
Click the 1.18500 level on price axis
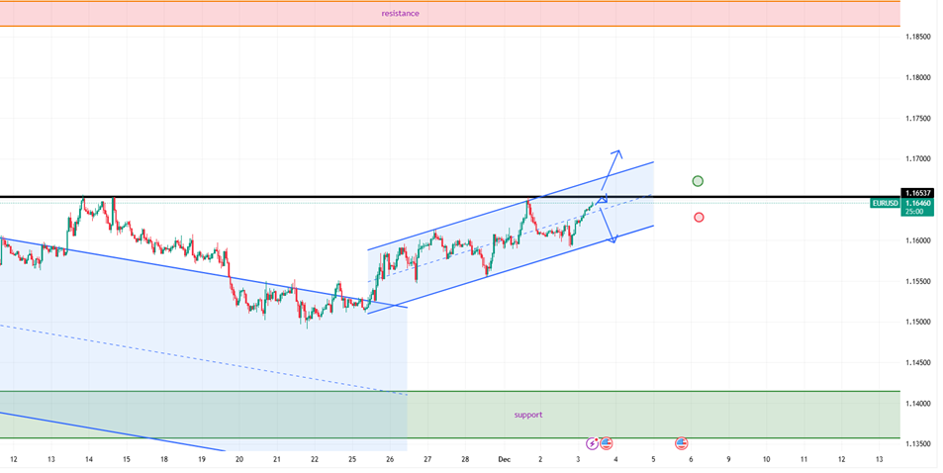coord(918,37)
